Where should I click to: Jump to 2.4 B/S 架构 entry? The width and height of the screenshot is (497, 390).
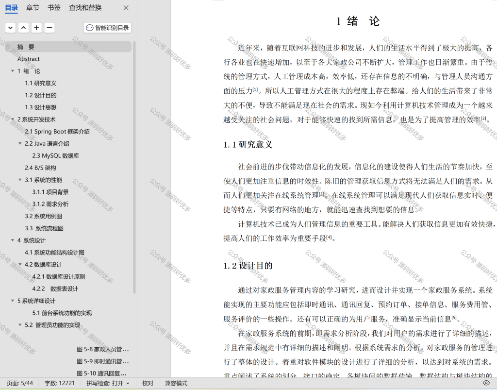[x=40, y=168]
